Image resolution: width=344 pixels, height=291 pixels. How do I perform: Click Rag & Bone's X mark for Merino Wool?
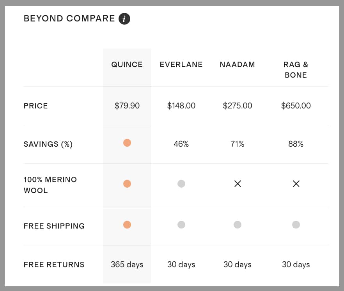pos(296,184)
